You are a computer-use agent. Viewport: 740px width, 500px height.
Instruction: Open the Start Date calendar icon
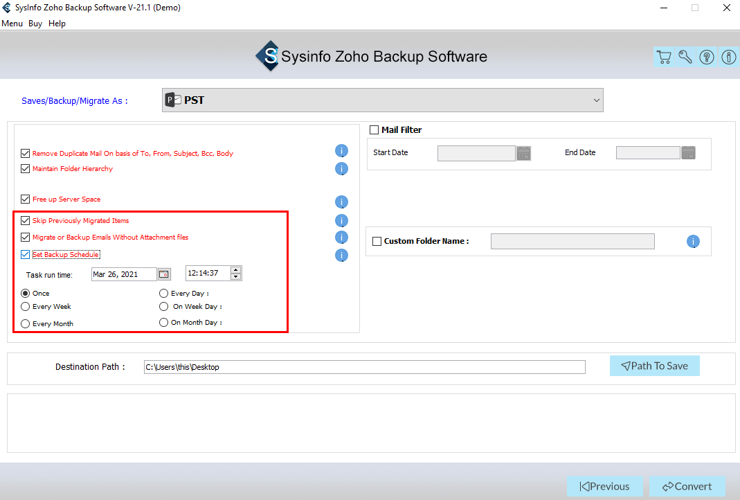coord(523,153)
